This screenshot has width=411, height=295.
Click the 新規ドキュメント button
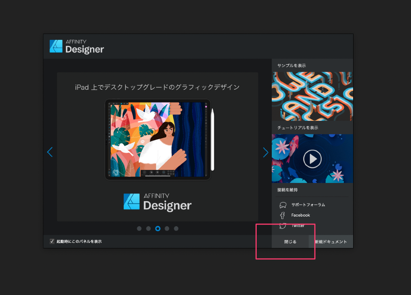pyautogui.click(x=331, y=242)
